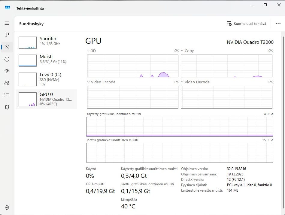The width and height of the screenshot is (285, 215).
Task: Select the Performance page icon
Action: (7, 47)
